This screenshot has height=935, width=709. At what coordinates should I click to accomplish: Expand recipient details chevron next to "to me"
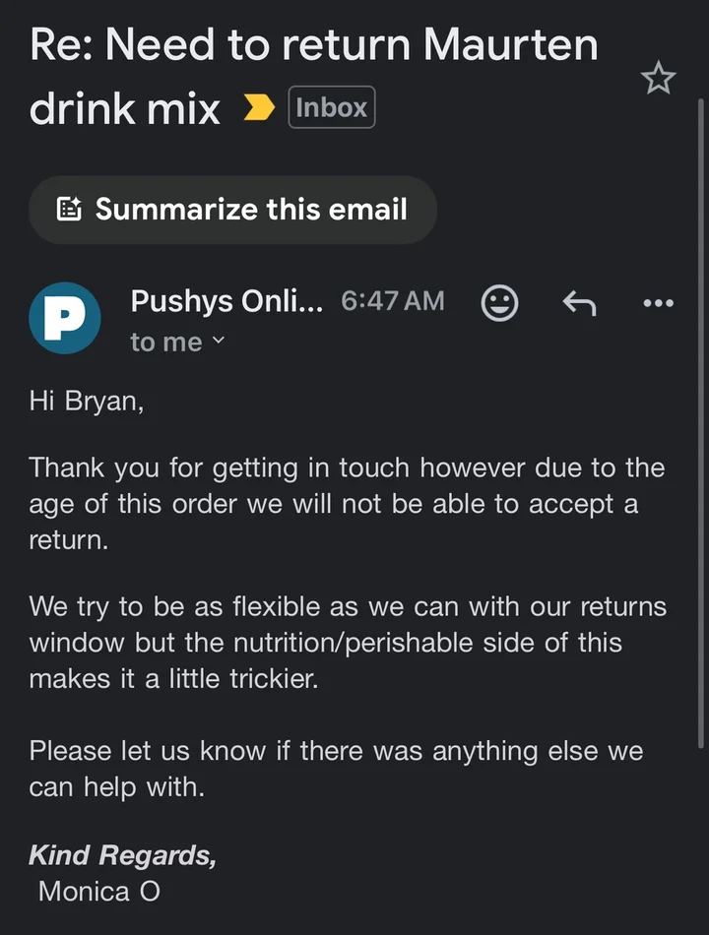[219, 342]
